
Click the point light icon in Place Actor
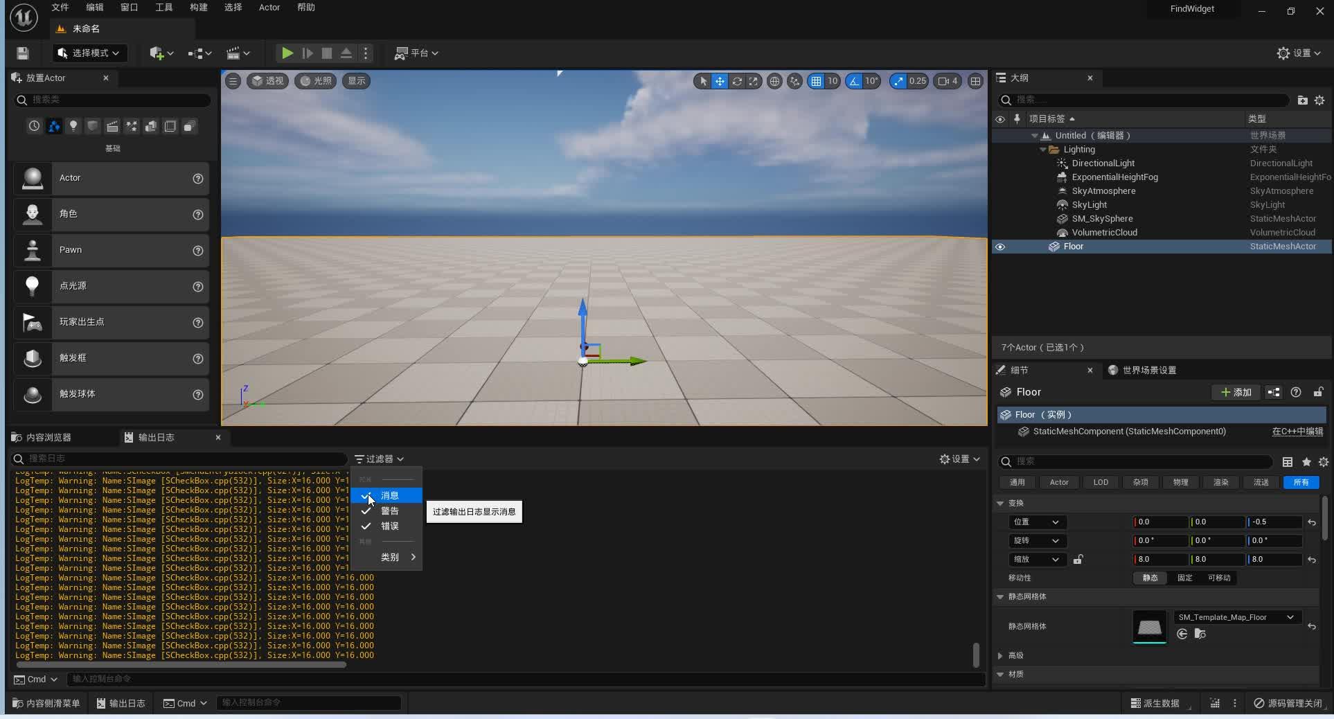(x=33, y=286)
